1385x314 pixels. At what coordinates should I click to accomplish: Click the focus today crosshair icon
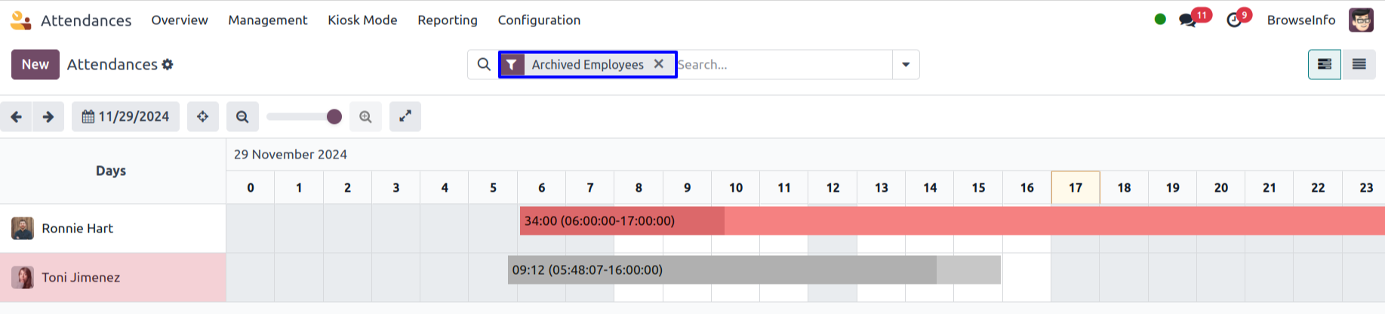tap(203, 117)
